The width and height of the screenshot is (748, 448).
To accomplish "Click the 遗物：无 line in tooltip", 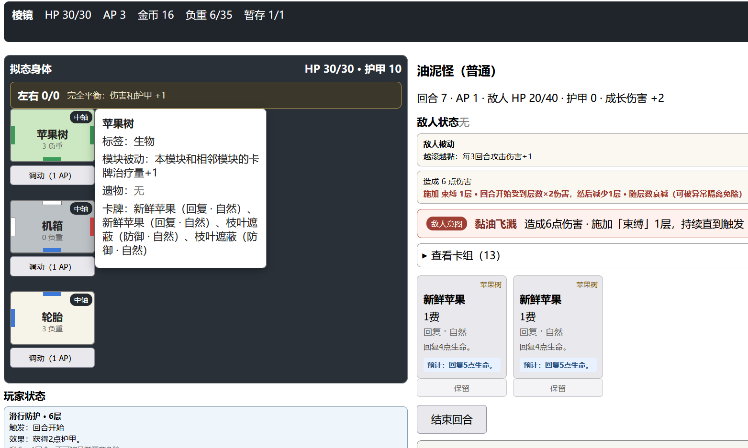I will click(x=123, y=190).
